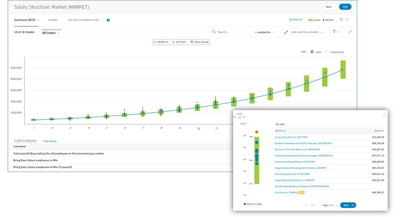Click the Base 50th column header

point(379,131)
